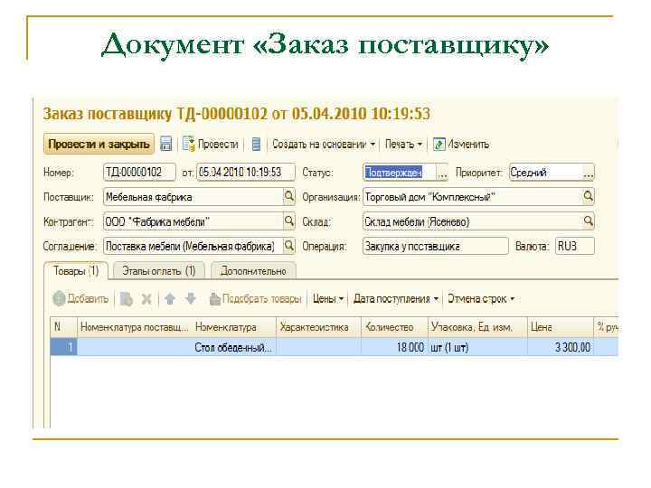The width and height of the screenshot is (651, 488).
Task: Move row down with the down arrow icon
Action: point(191,299)
